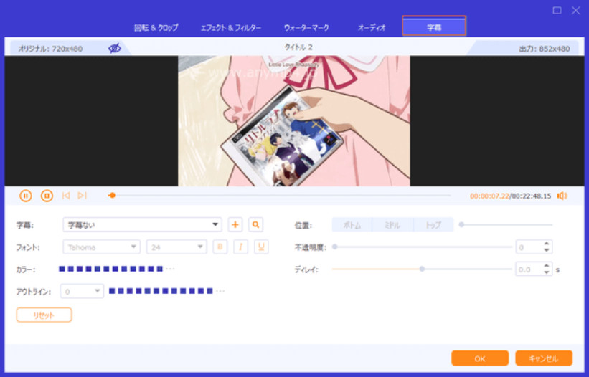Click the キャンセル button
589x377 pixels.
tap(544, 358)
